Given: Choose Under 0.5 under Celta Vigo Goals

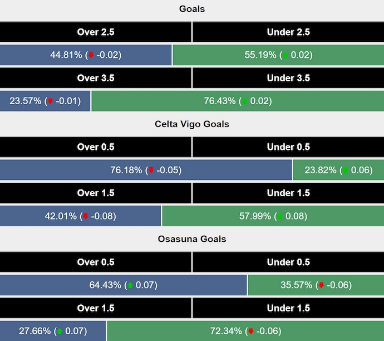Looking at the screenshot, I should coord(288,147).
